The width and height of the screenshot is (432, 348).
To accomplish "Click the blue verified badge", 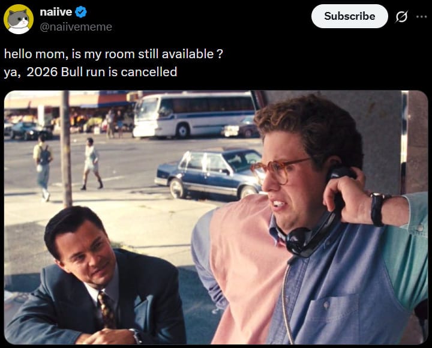I will pos(81,12).
